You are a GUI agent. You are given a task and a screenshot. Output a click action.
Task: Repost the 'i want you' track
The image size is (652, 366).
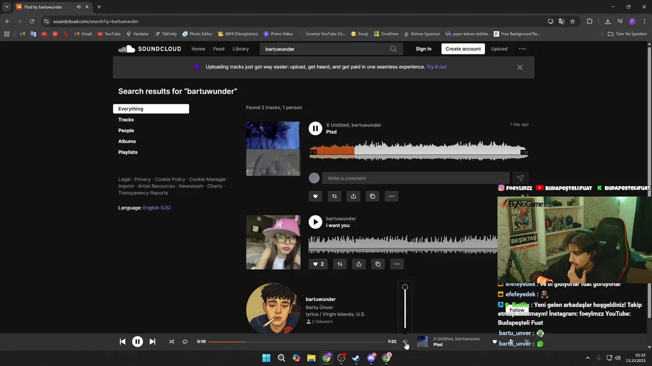pyautogui.click(x=340, y=264)
